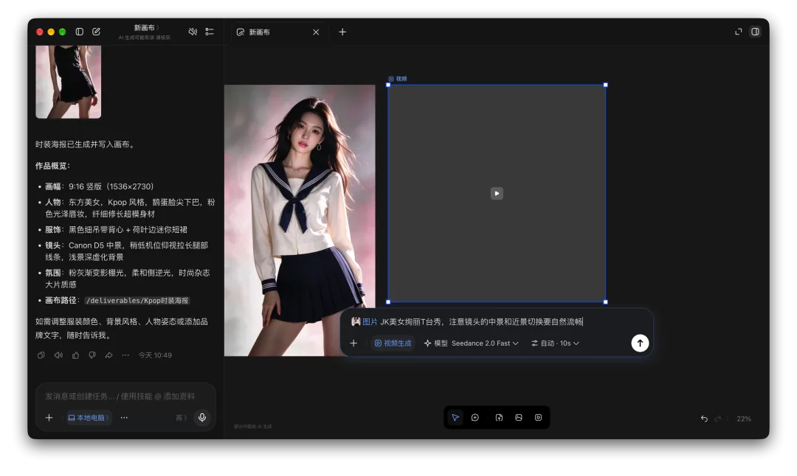Expand the 高 level selector
Viewport: 797px width, 476px height.
(x=181, y=418)
